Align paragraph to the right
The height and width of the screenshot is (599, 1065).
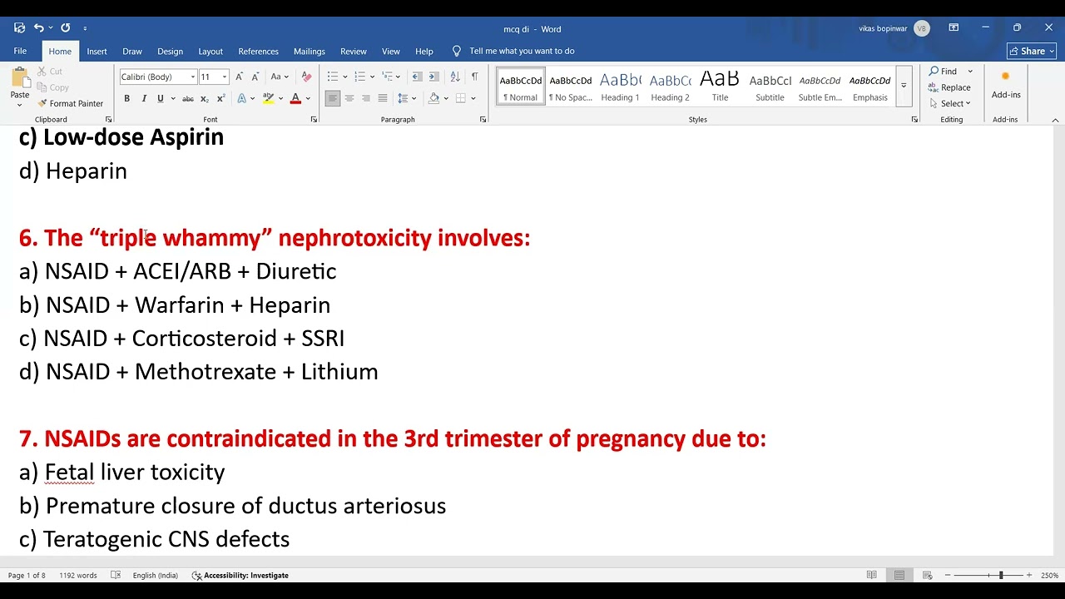coord(366,98)
